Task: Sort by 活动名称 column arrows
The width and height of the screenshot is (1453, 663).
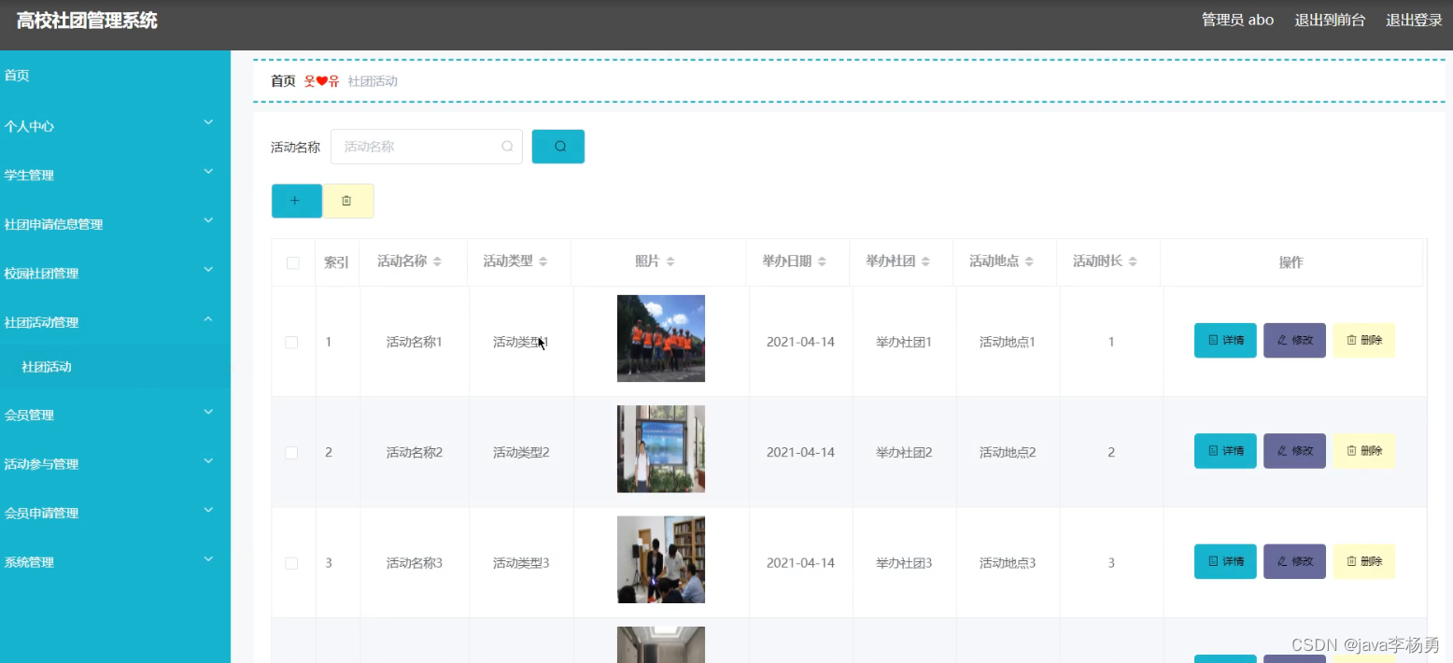Action: point(437,261)
